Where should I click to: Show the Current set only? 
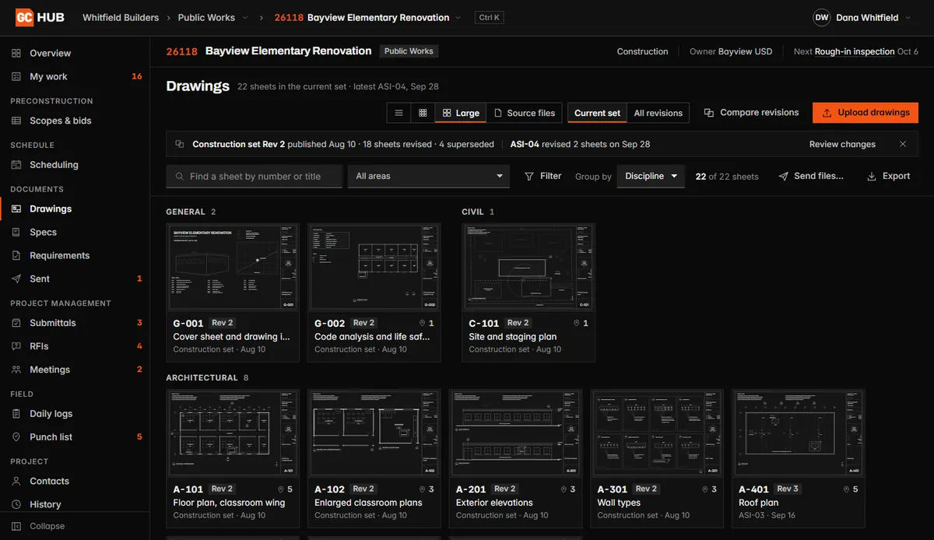[597, 113]
